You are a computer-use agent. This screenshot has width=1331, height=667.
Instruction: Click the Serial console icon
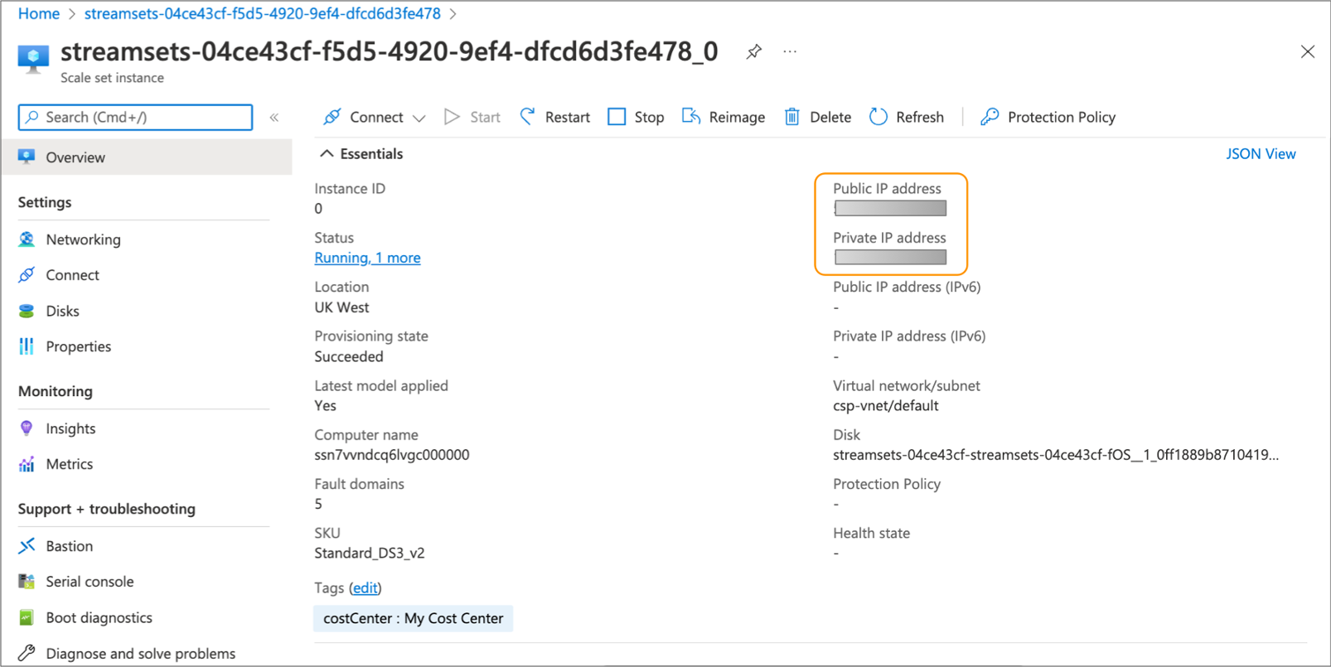[27, 582]
